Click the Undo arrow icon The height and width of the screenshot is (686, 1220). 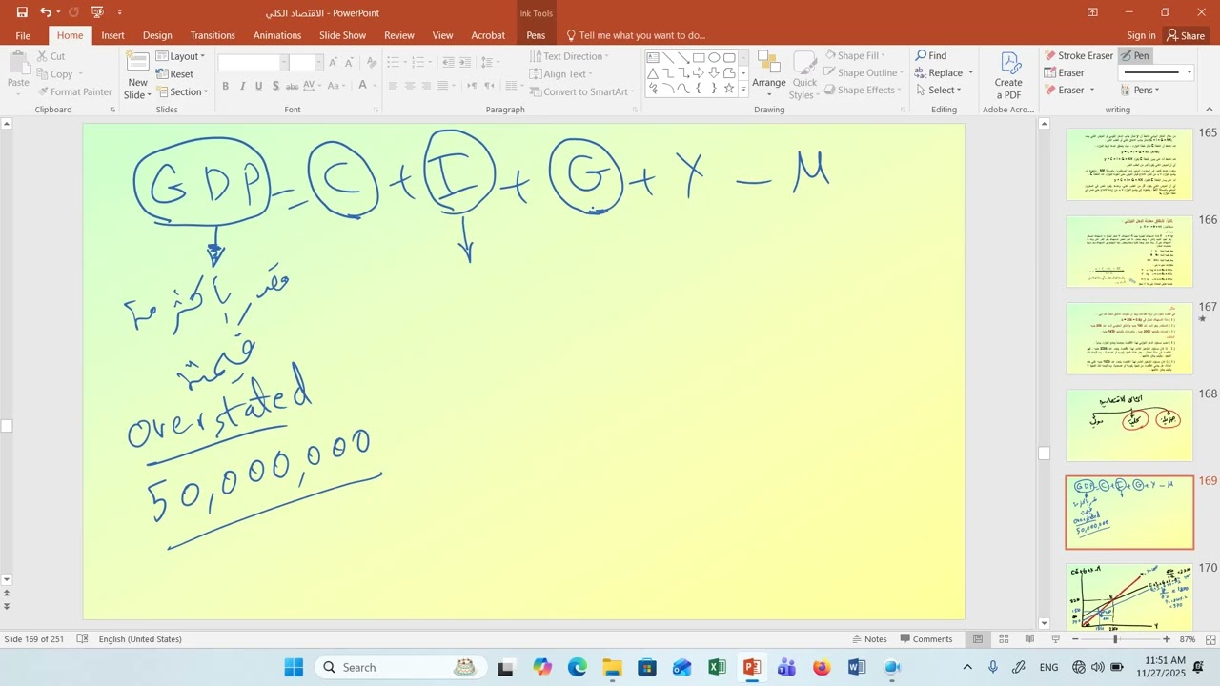(x=45, y=12)
